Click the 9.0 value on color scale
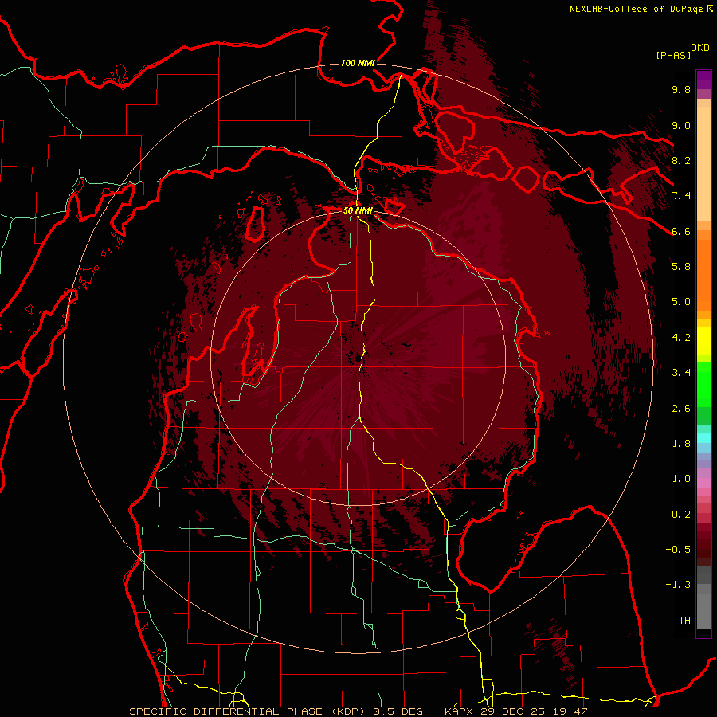The height and width of the screenshot is (717, 717). click(x=681, y=125)
